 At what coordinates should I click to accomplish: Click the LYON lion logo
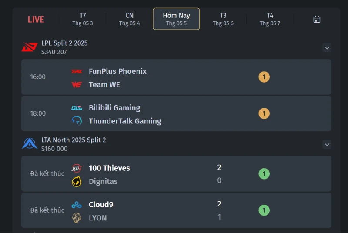click(77, 218)
